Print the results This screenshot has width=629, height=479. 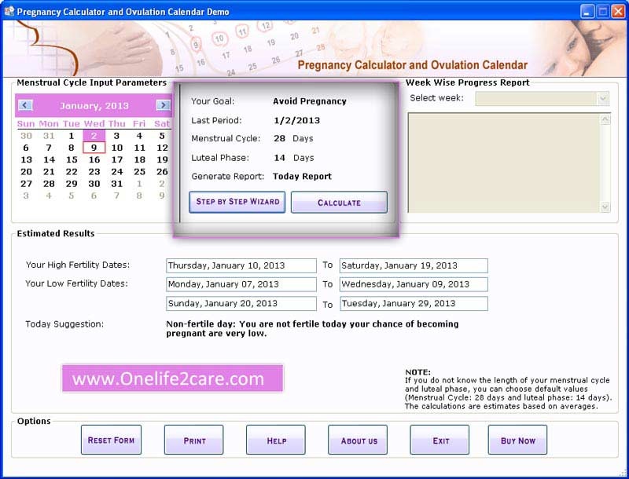coord(193,440)
